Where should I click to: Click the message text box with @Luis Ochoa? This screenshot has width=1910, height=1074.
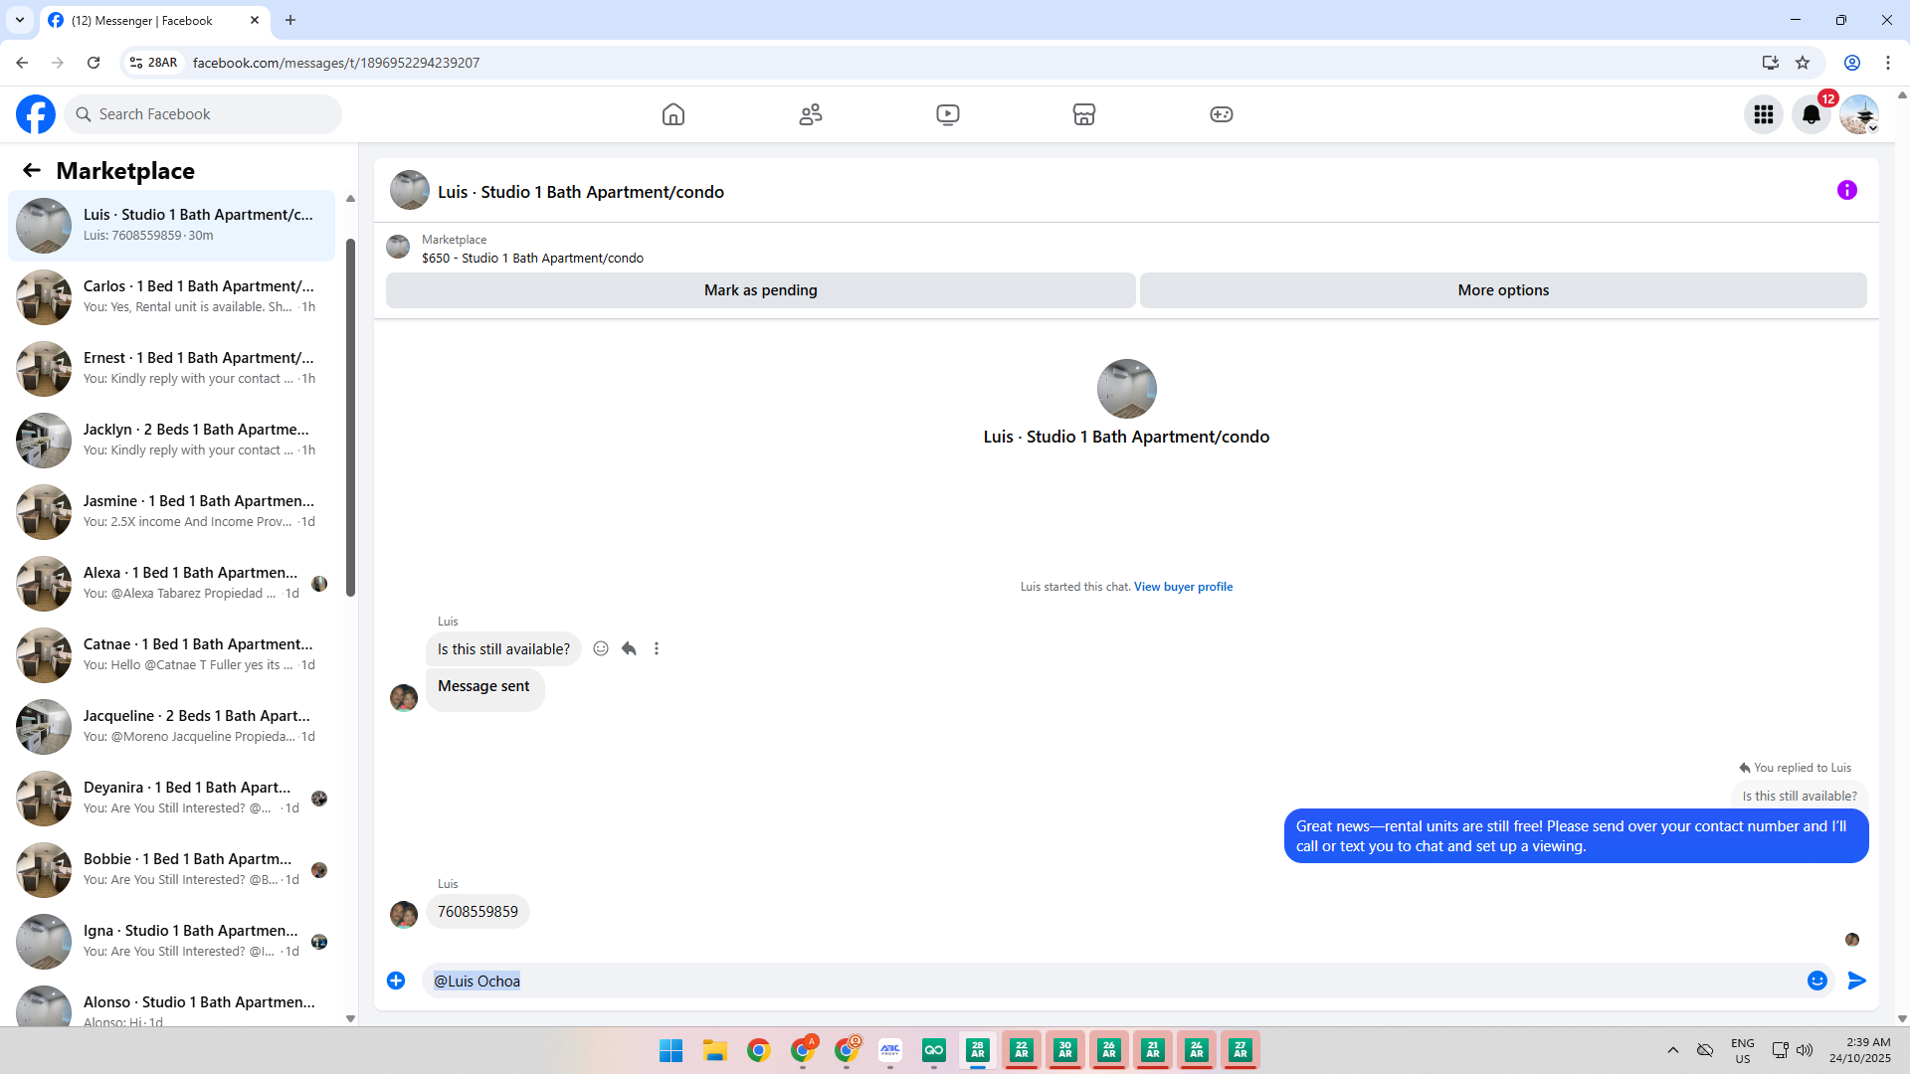[x=1114, y=981]
